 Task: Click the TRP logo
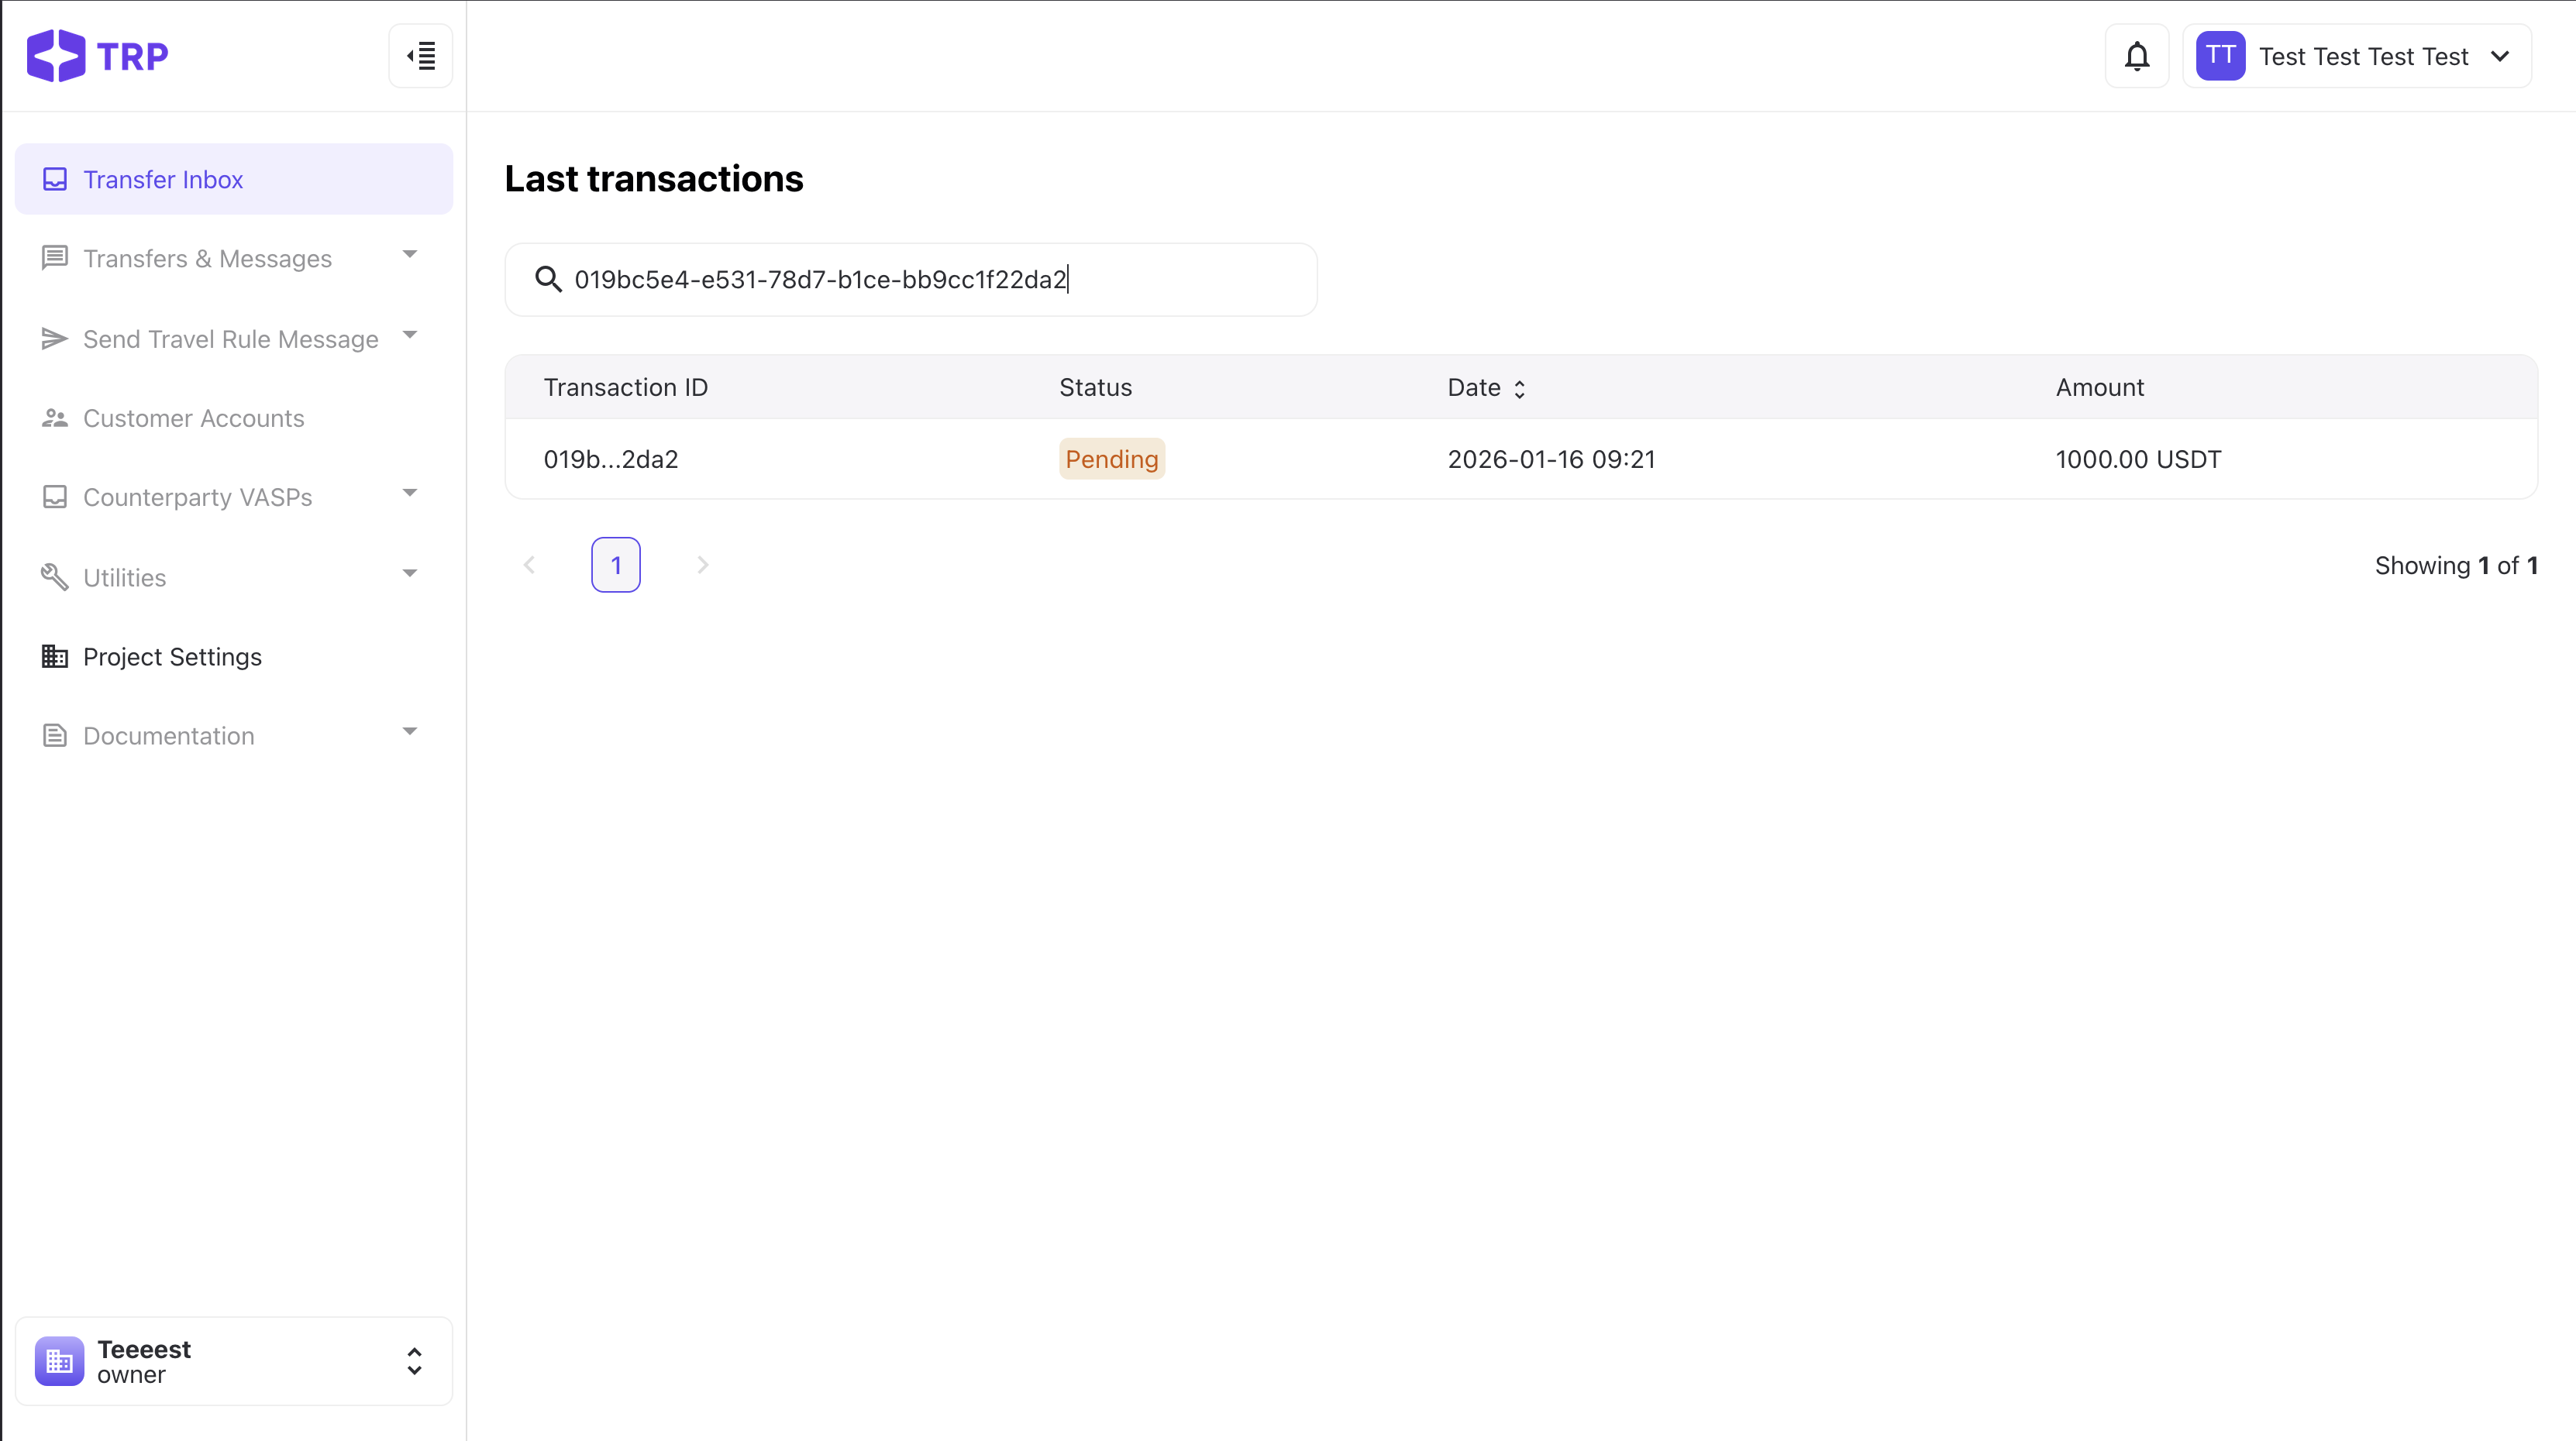pos(98,56)
